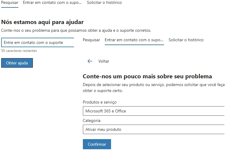Image resolution: width=225 pixels, height=151 pixels.
Task: Click the Categoria field label
Action: (91, 120)
